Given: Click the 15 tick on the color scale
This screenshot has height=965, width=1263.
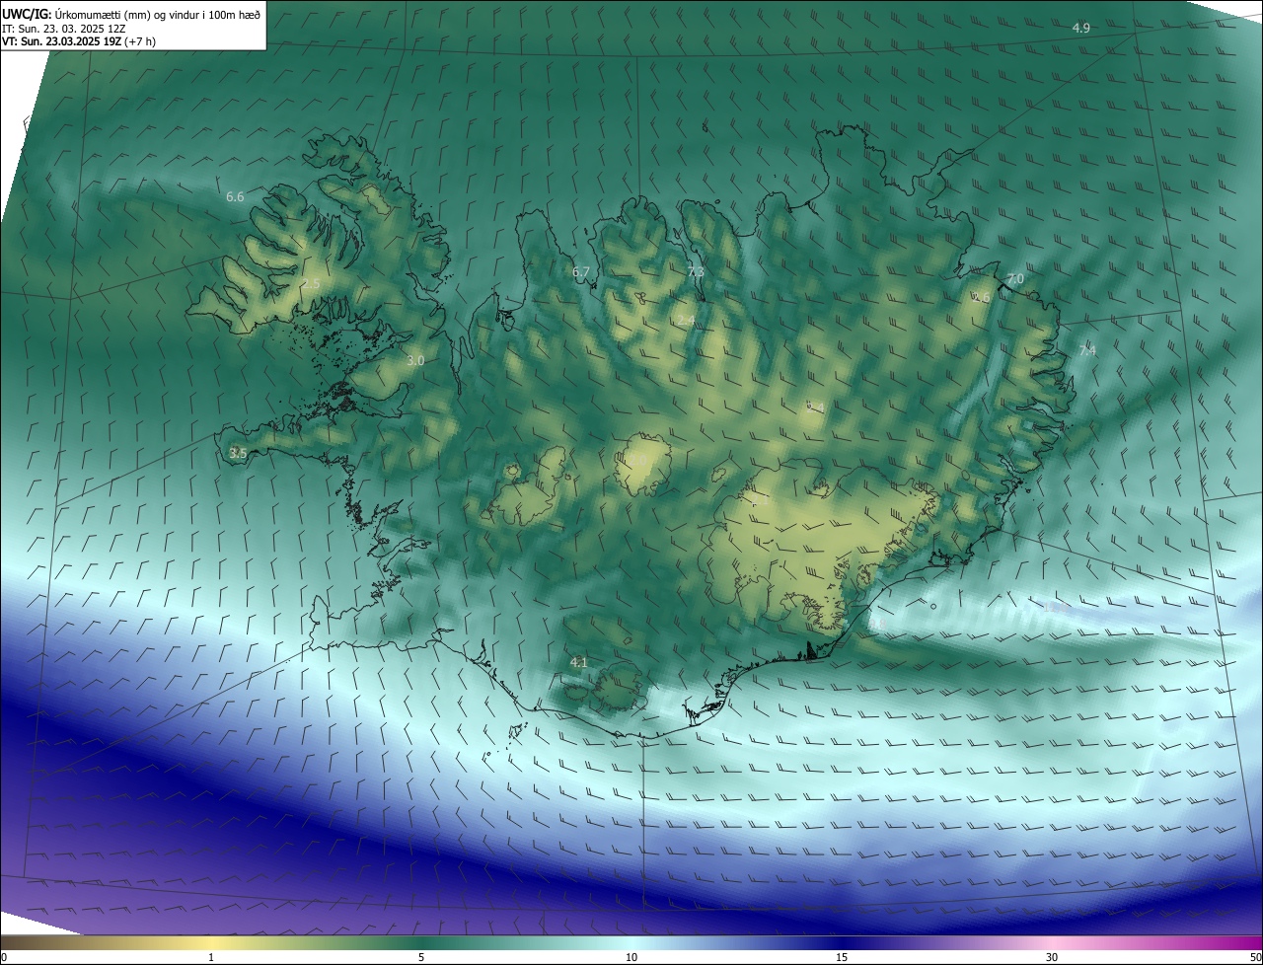Looking at the screenshot, I should click(842, 957).
